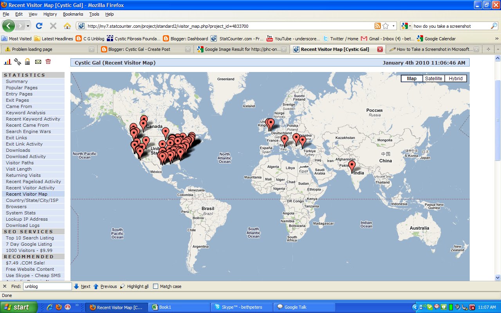This screenshot has width=501, height=313.
Task: Bookmark this page with the star icon
Action: coord(386,26)
